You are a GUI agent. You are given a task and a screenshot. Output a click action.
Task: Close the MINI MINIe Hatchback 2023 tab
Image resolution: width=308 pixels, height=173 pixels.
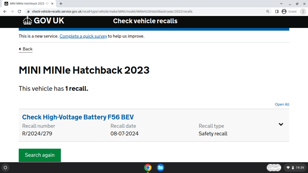tap(52, 3)
